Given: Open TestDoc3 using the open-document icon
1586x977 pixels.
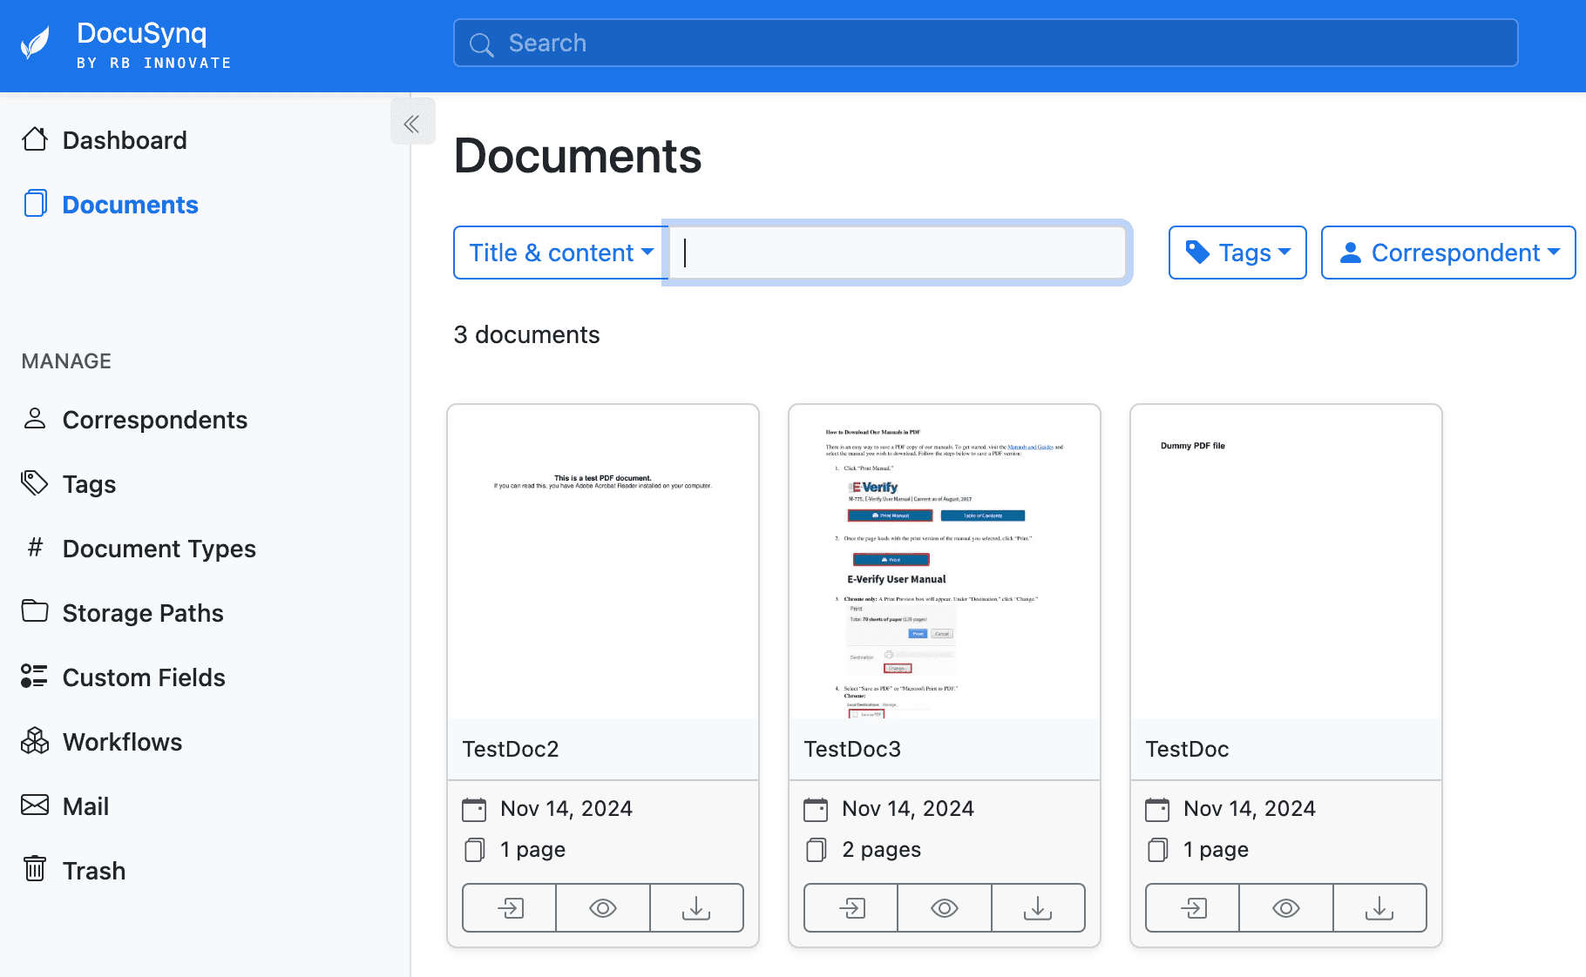Looking at the screenshot, I should click(x=851, y=908).
